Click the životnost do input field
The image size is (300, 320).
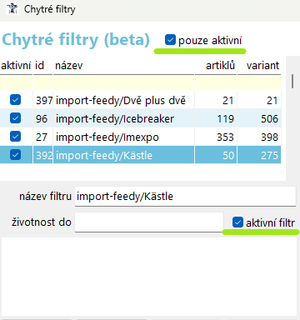pos(149,222)
